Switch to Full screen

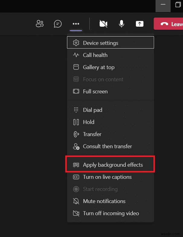tap(111, 92)
